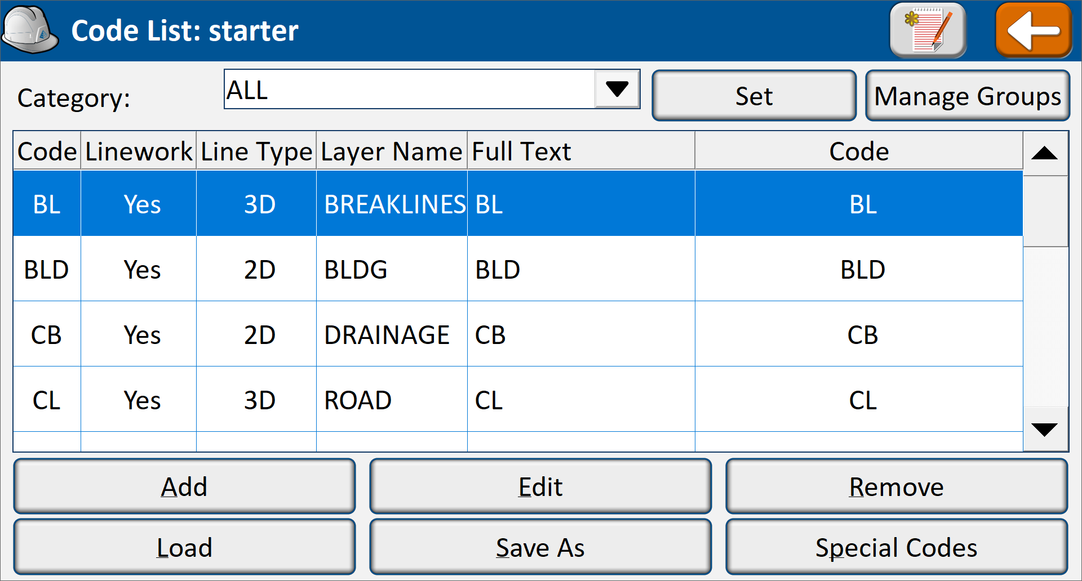Screen dimensions: 1082x581
Task: Click the centered CB cell in last column
Action: click(x=859, y=334)
